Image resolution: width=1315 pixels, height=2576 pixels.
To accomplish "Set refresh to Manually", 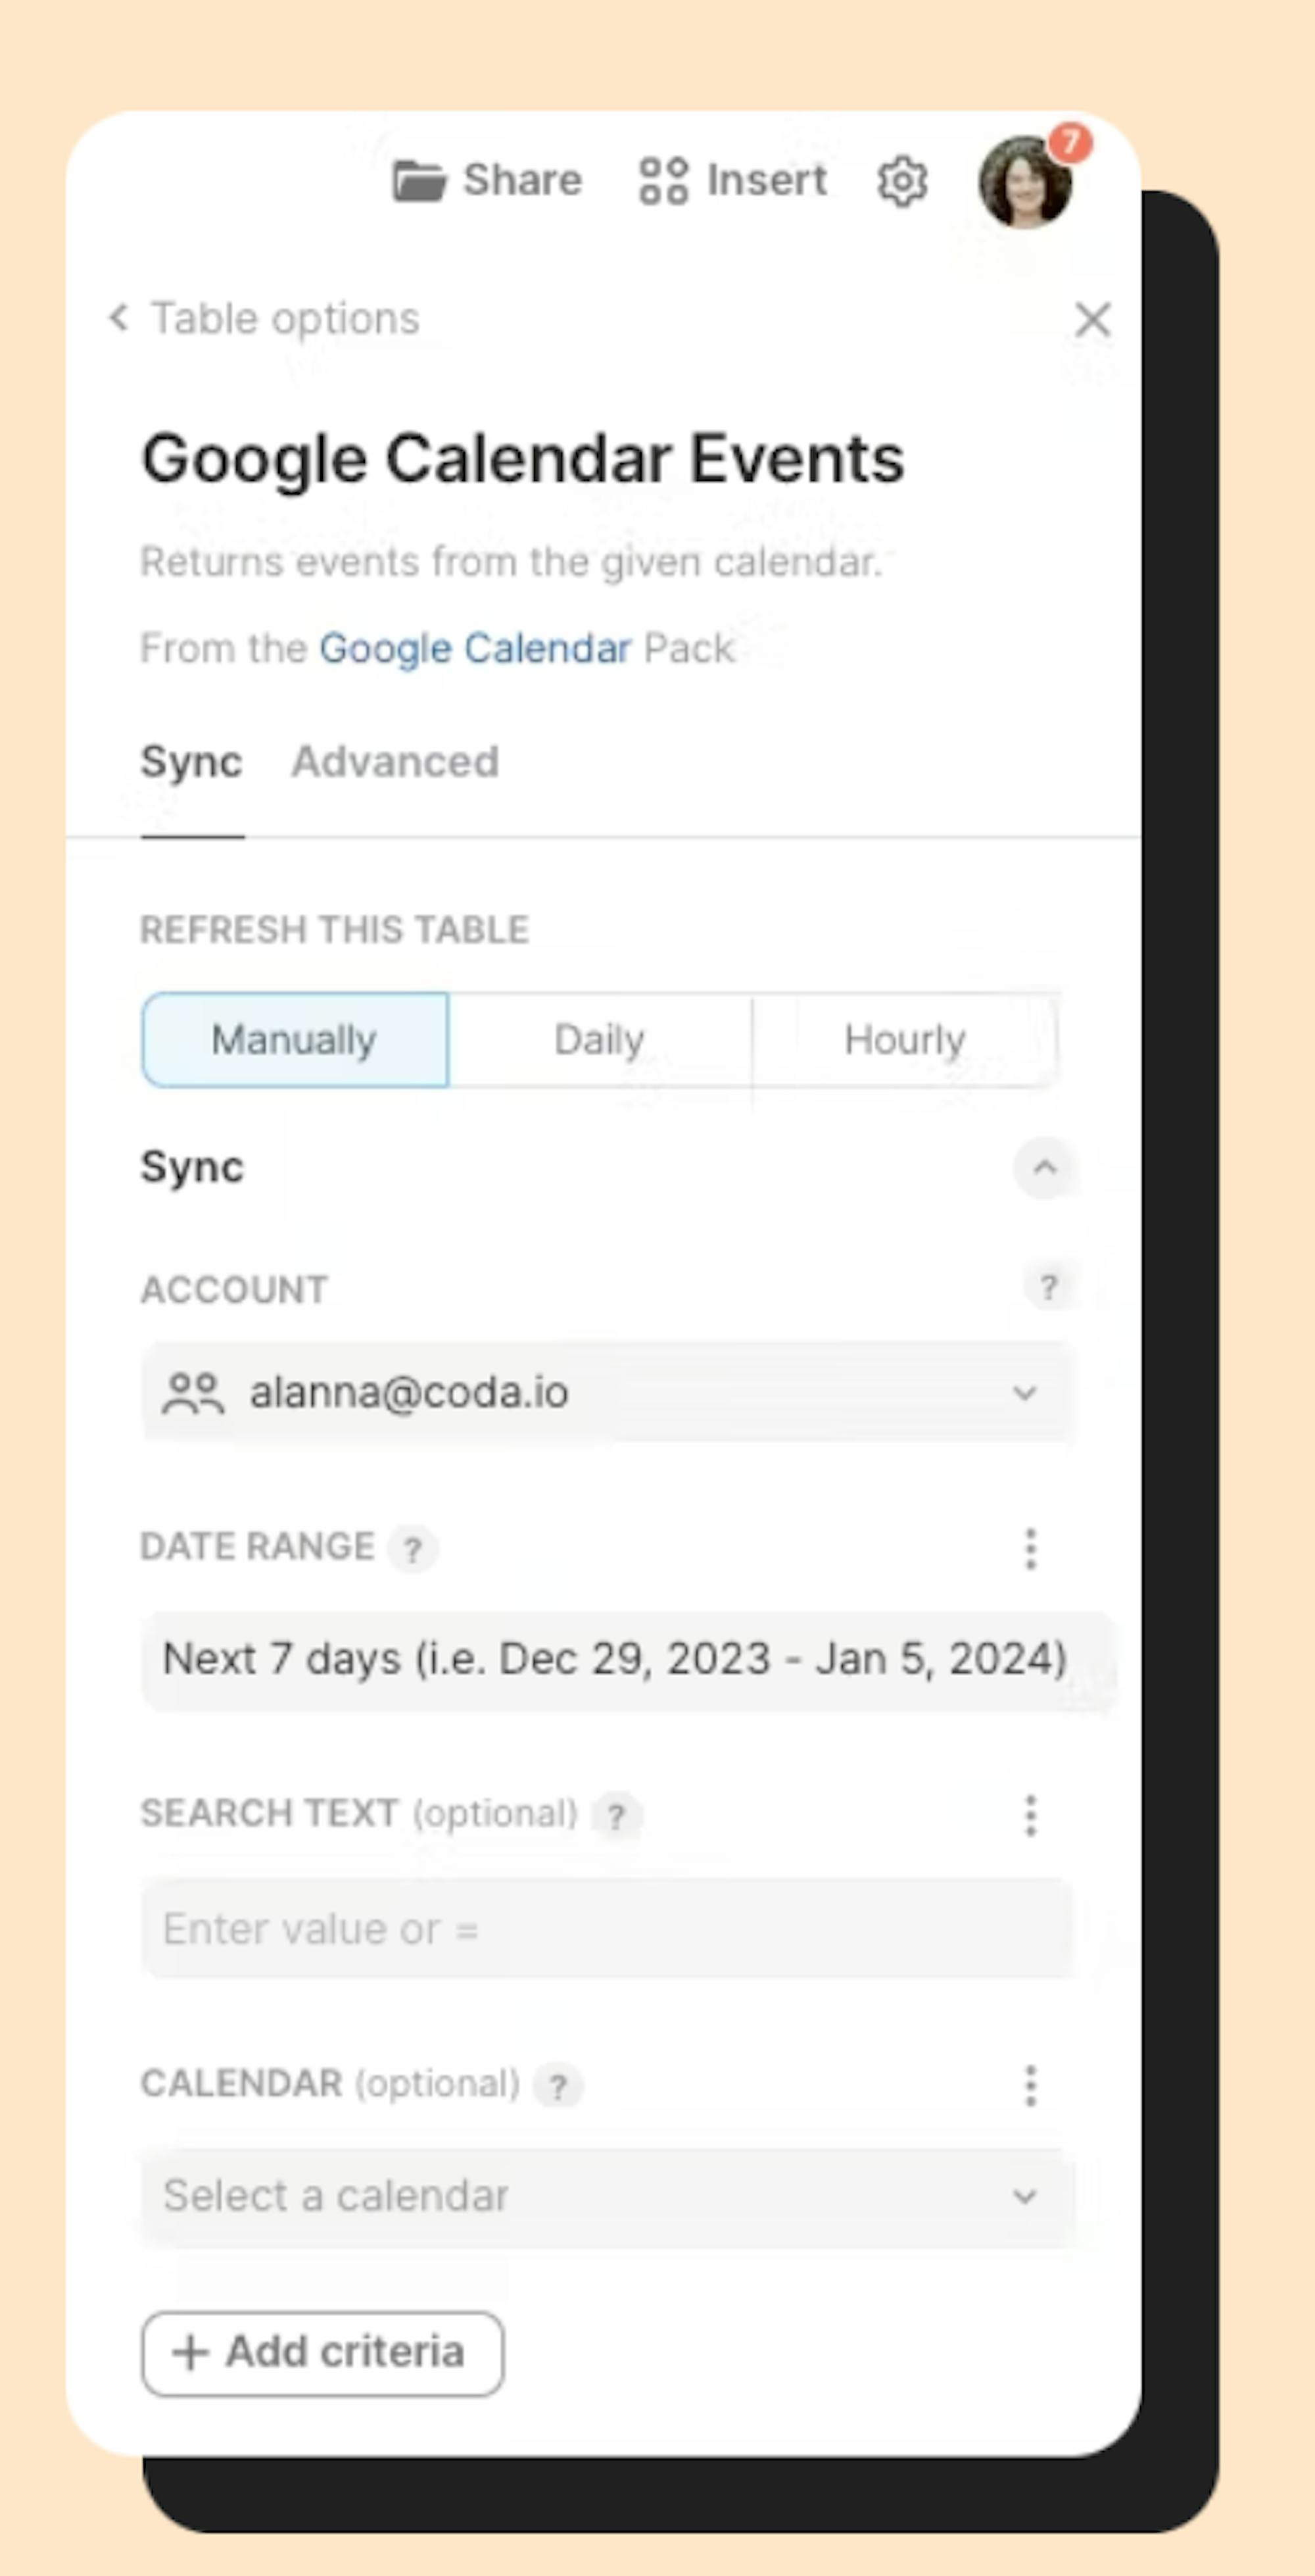I will click(295, 1039).
